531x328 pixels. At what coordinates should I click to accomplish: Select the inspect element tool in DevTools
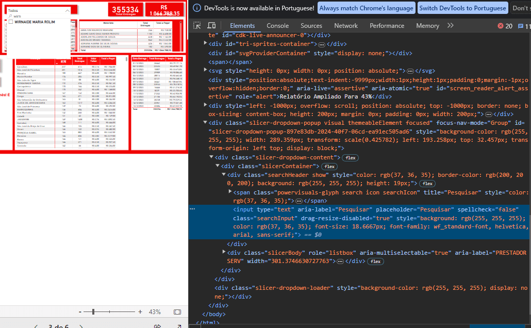196,25
